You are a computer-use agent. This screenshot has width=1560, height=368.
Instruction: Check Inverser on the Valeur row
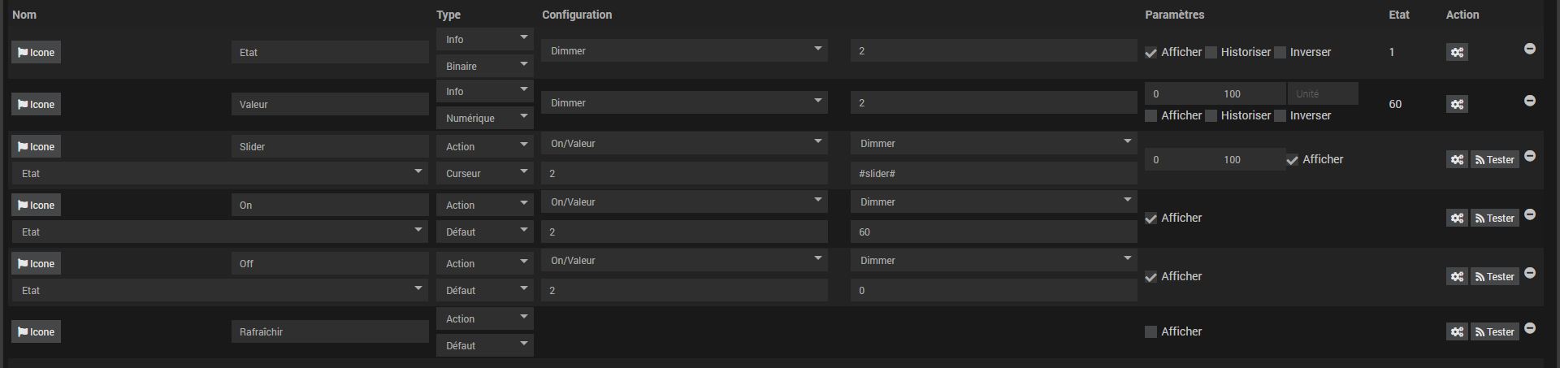click(x=1280, y=116)
